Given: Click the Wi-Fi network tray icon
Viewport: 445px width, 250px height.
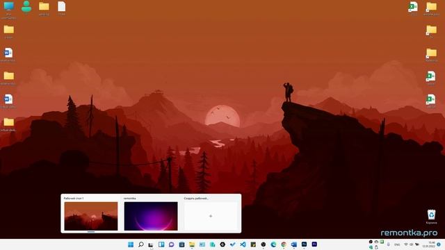Looking at the screenshot, I should tap(406, 244).
